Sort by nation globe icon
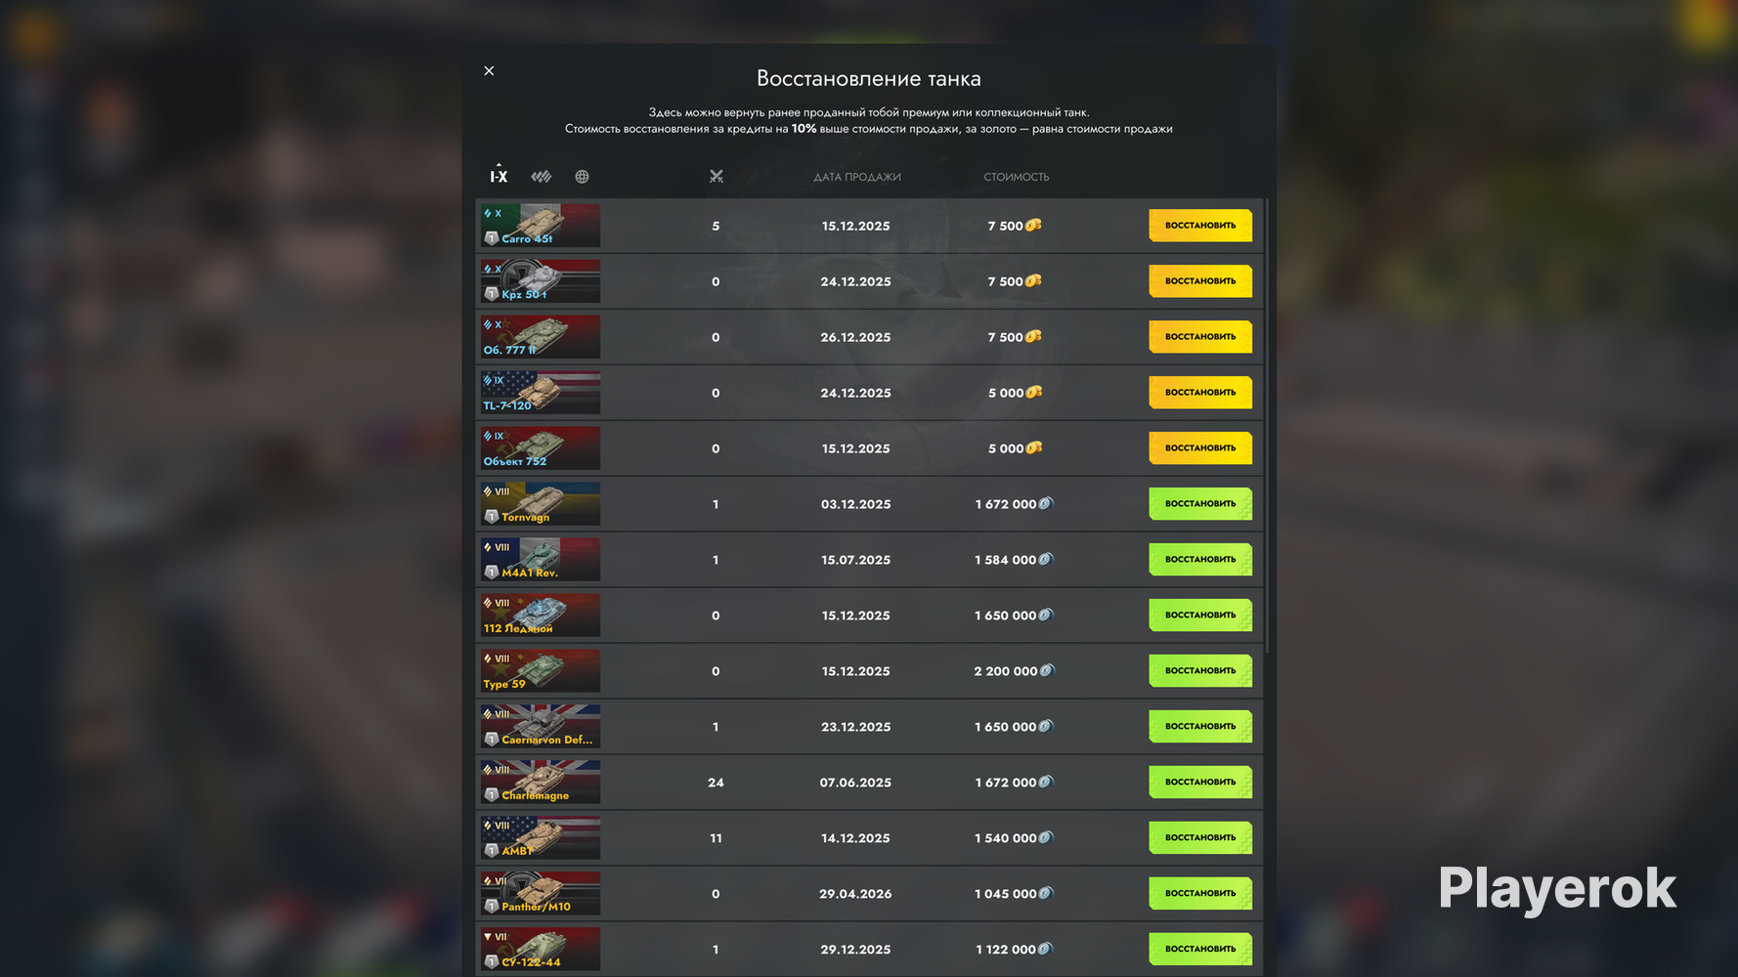The width and height of the screenshot is (1738, 977). [x=583, y=177]
